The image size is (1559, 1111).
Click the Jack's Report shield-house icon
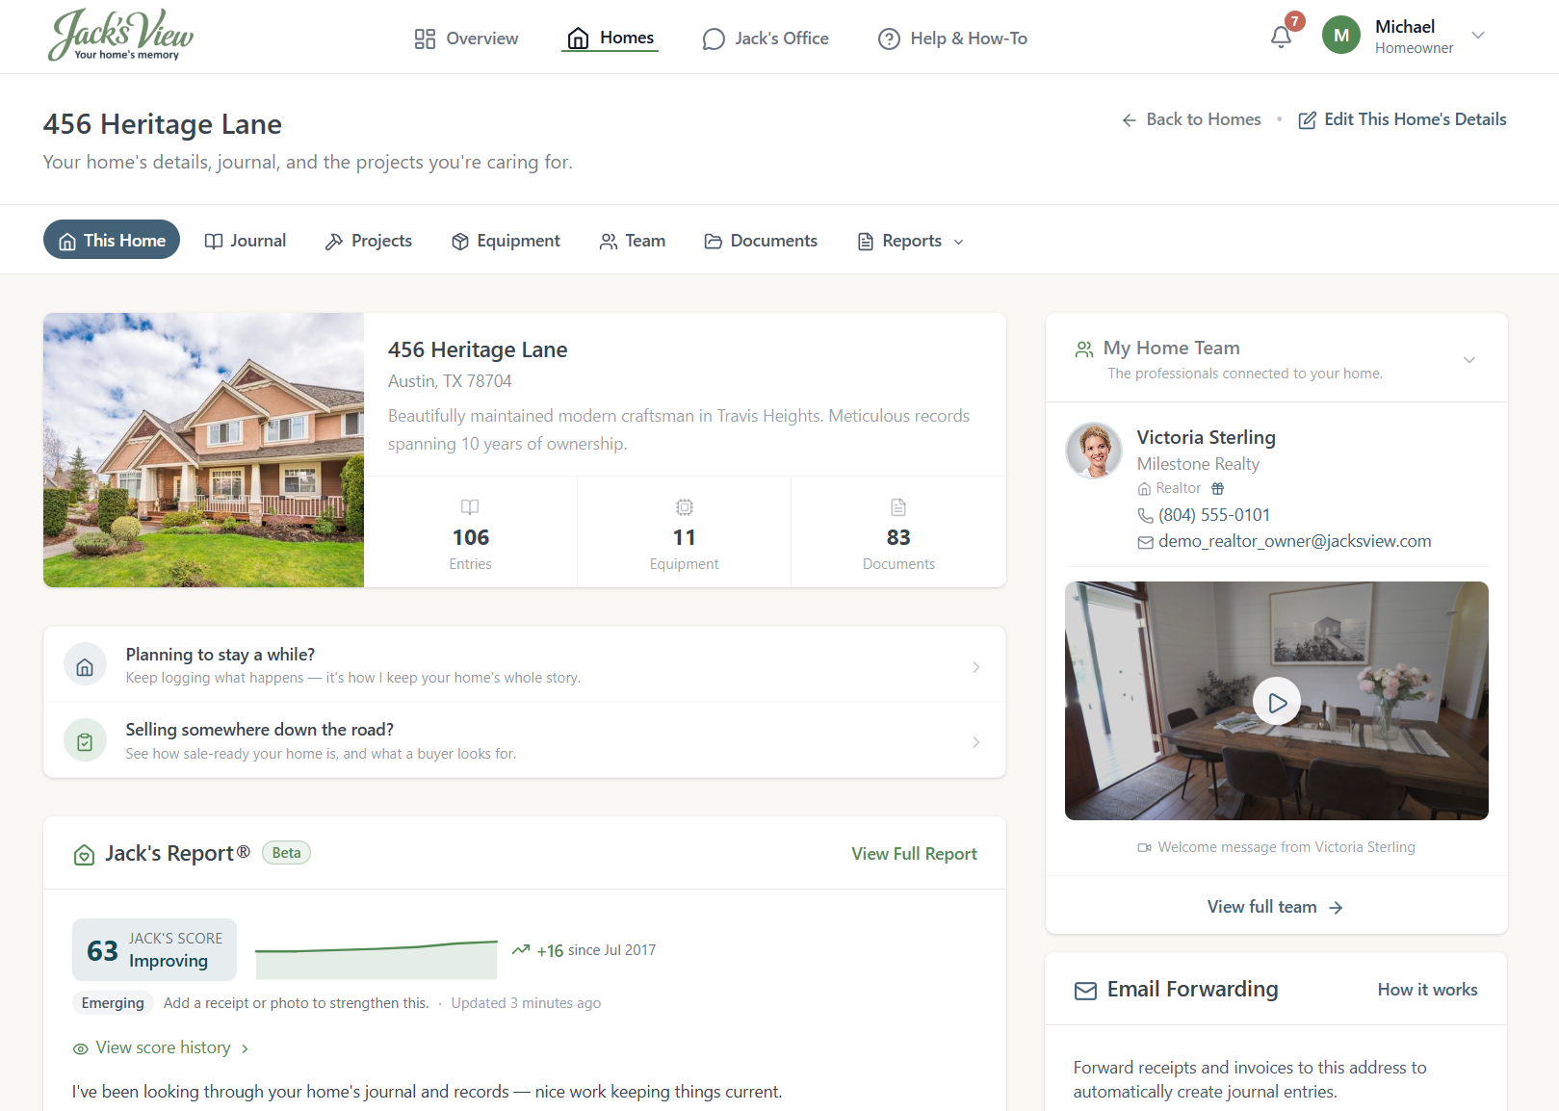tap(84, 854)
